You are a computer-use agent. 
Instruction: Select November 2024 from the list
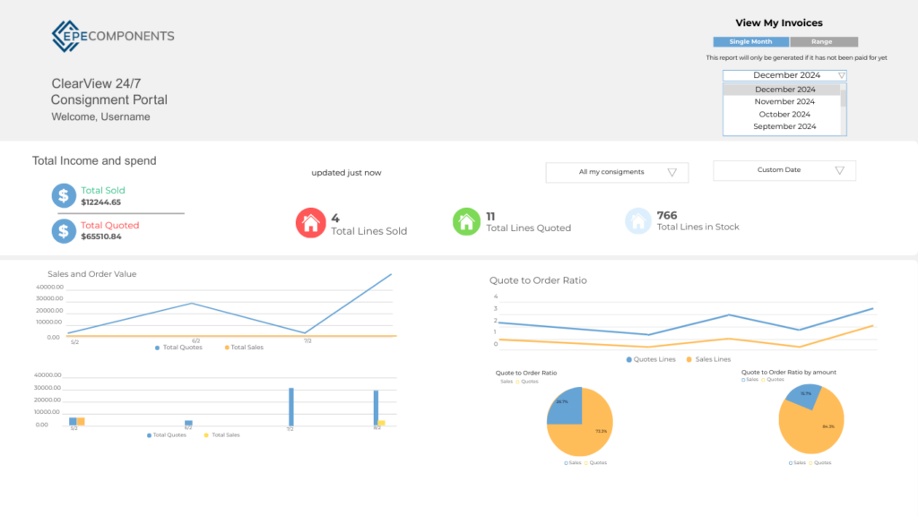(784, 102)
